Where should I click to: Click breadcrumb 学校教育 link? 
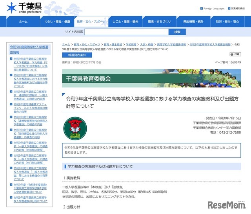[131, 44]
